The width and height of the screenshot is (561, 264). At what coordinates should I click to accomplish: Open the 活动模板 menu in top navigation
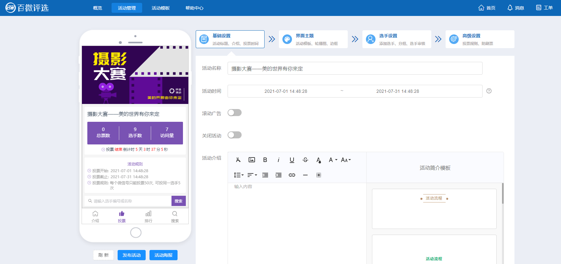tap(161, 8)
